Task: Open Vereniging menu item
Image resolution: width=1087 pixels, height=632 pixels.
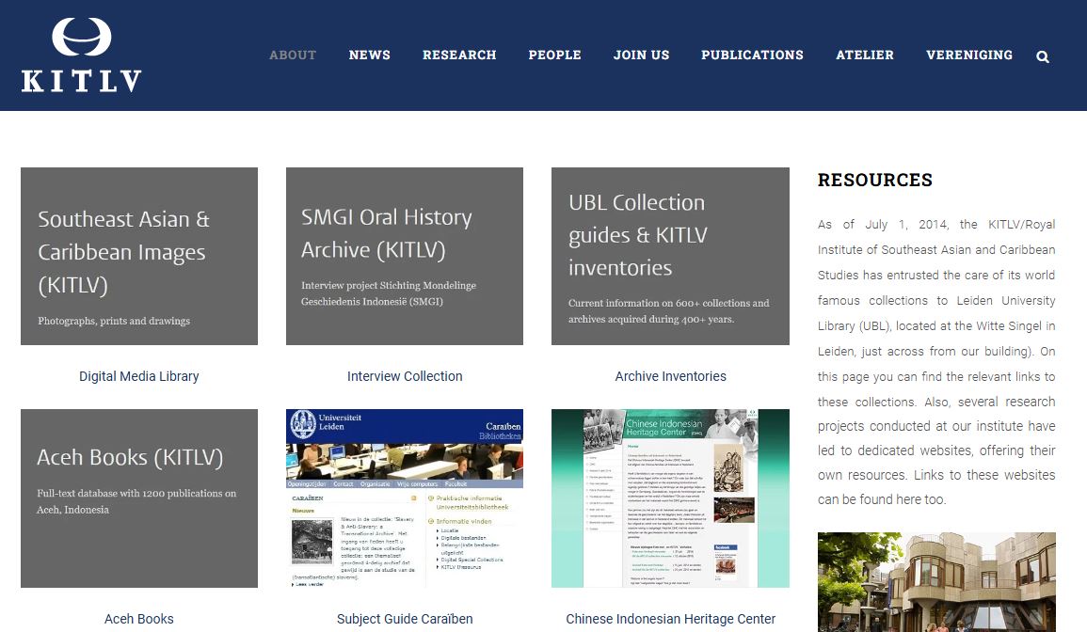Action: (x=969, y=55)
